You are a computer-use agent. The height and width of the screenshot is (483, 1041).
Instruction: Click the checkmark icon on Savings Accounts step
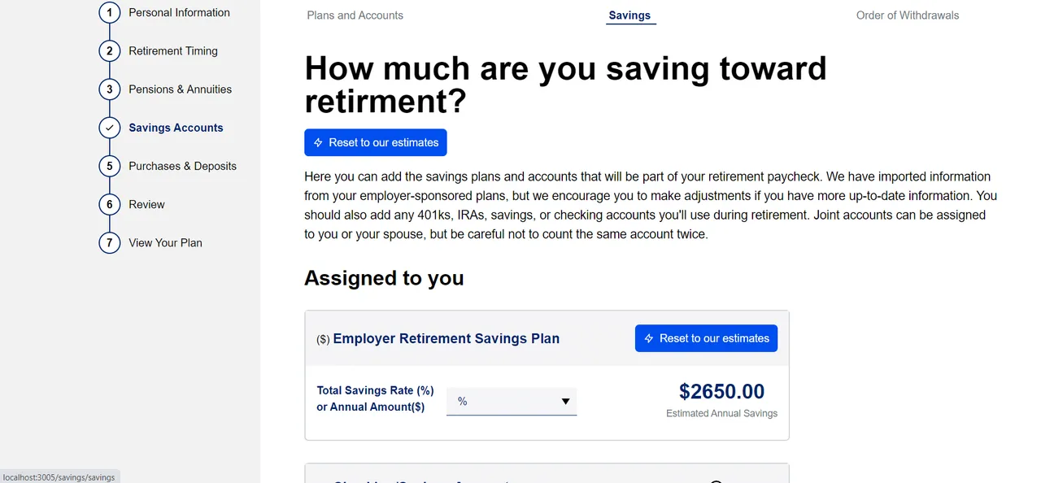point(109,127)
